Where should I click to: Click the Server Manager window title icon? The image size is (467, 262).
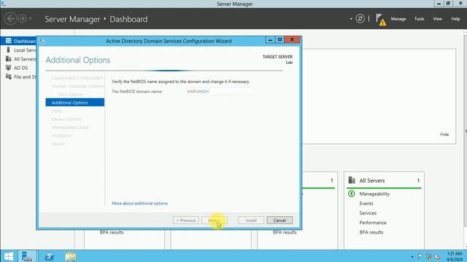coord(4,4)
